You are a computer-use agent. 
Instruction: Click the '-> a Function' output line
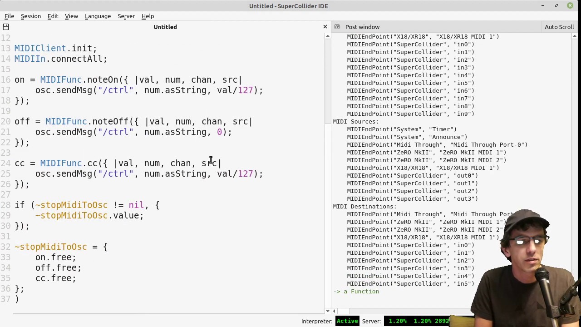(x=356, y=291)
